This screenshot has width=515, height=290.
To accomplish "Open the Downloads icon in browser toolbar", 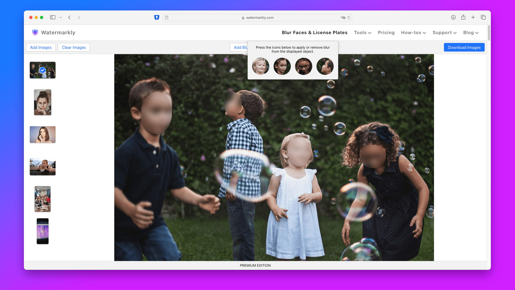I will point(453,17).
